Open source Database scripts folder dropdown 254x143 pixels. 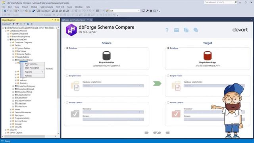tap(113, 86)
